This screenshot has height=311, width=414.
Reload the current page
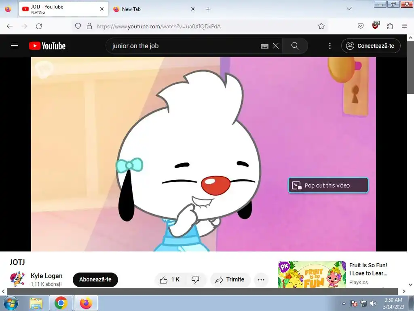pos(39,26)
